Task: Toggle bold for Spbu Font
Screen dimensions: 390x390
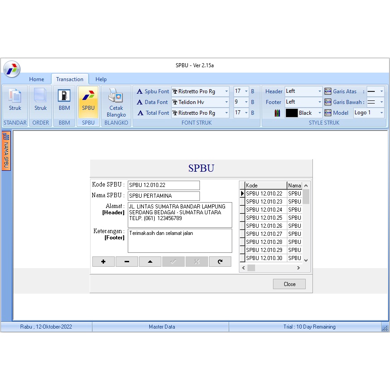Action: coord(253,91)
